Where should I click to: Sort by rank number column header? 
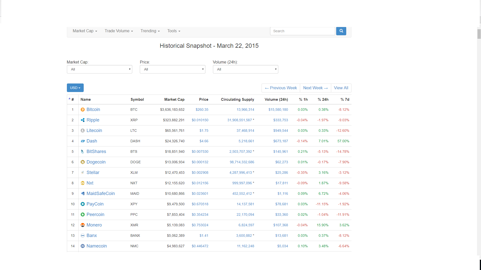[x=72, y=99]
